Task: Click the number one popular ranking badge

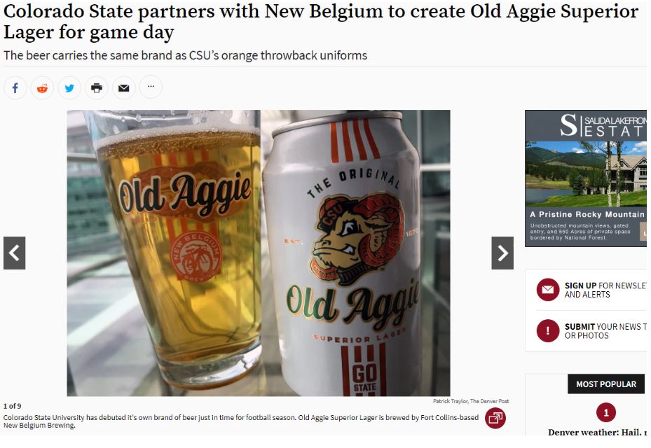Action: (605, 412)
